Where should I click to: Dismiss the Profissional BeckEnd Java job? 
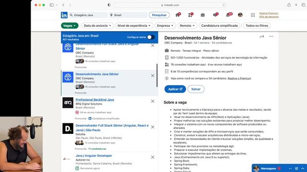click(x=153, y=101)
